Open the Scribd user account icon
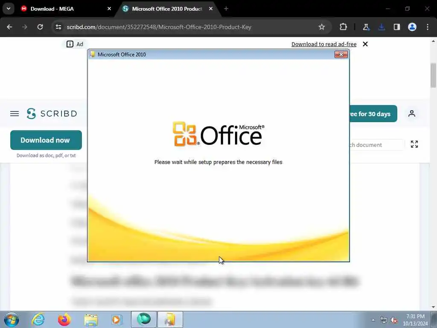Image resolution: width=437 pixels, height=328 pixels. [412, 114]
